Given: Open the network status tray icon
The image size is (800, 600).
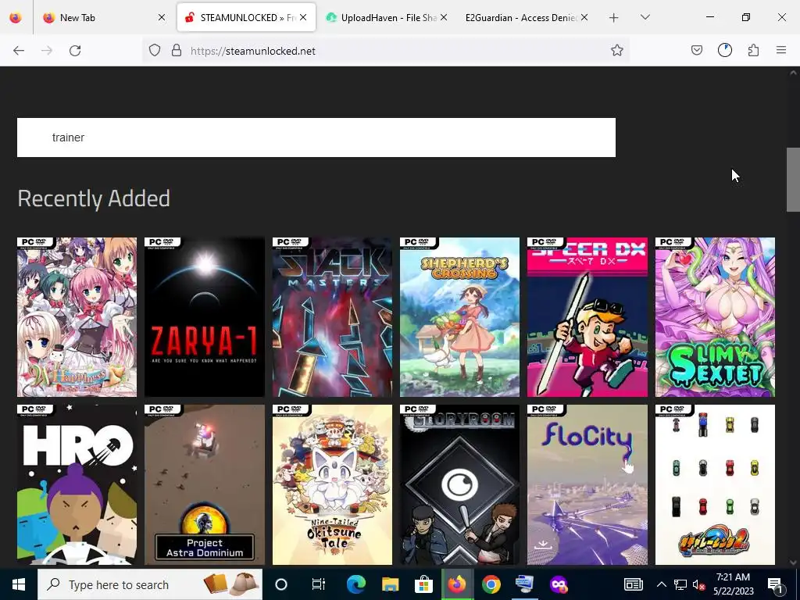Looking at the screenshot, I should (x=680, y=584).
